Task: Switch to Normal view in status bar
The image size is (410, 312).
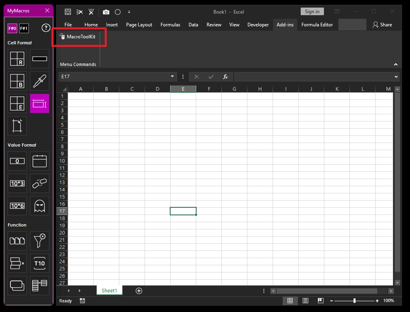Action: coord(290,301)
